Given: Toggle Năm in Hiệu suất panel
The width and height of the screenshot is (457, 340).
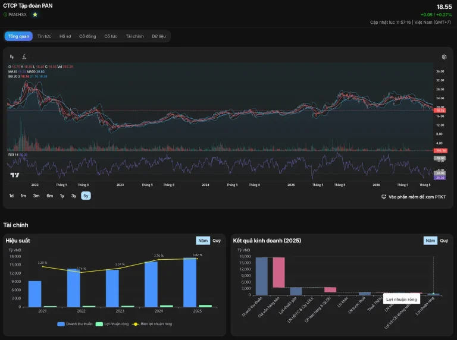Looking at the screenshot, I should pyautogui.click(x=203, y=241).
